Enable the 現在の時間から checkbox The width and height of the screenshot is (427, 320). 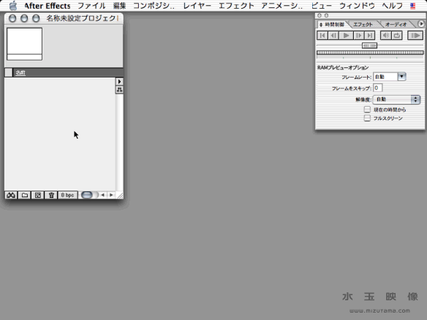coord(367,110)
